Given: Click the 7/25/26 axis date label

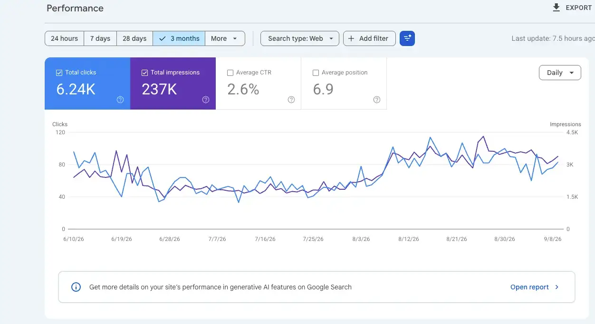Looking at the screenshot, I should coord(313,239).
